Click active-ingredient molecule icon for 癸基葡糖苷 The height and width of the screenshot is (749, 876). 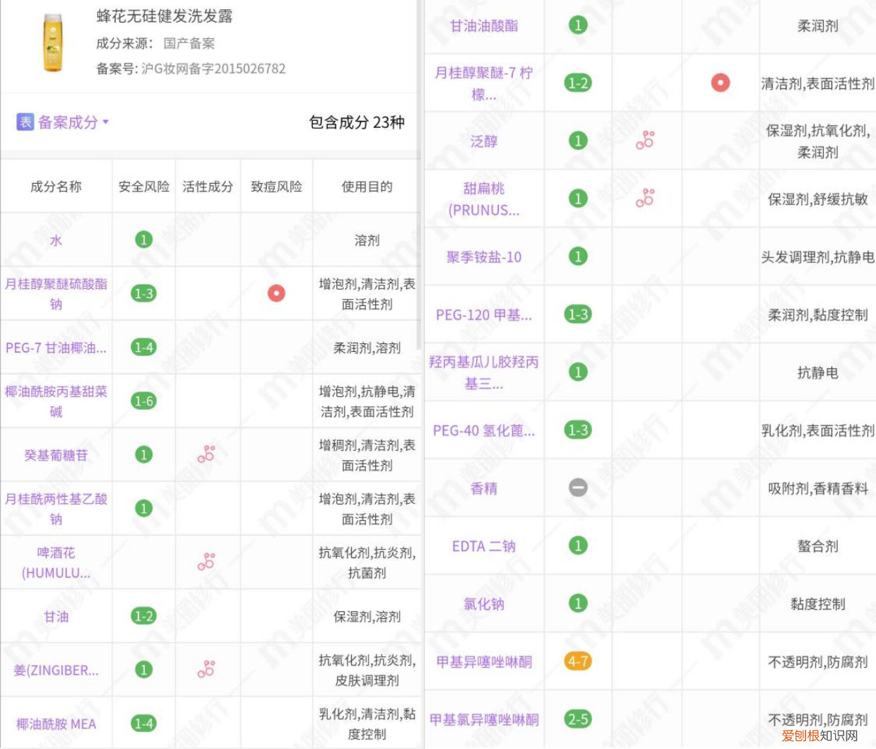click(x=206, y=454)
